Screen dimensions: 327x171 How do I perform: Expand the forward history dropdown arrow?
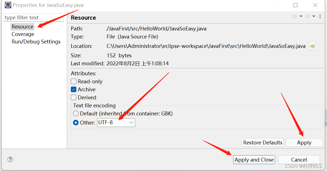pyautogui.click(x=314, y=17)
